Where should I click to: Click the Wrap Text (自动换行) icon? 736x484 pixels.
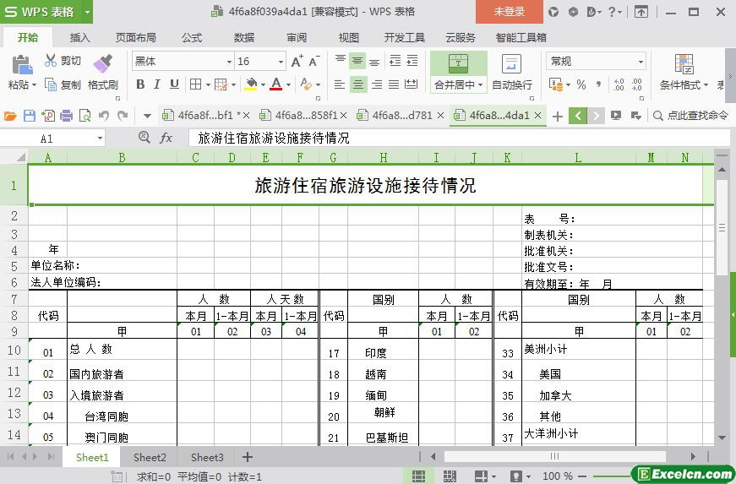coord(511,64)
